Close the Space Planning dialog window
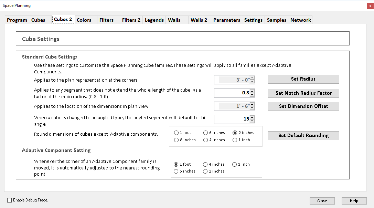The width and height of the screenshot is (374, 208). coord(370,6)
